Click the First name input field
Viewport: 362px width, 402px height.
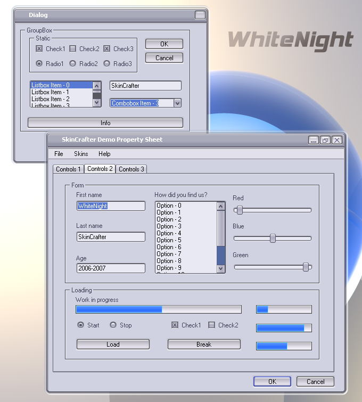point(111,206)
